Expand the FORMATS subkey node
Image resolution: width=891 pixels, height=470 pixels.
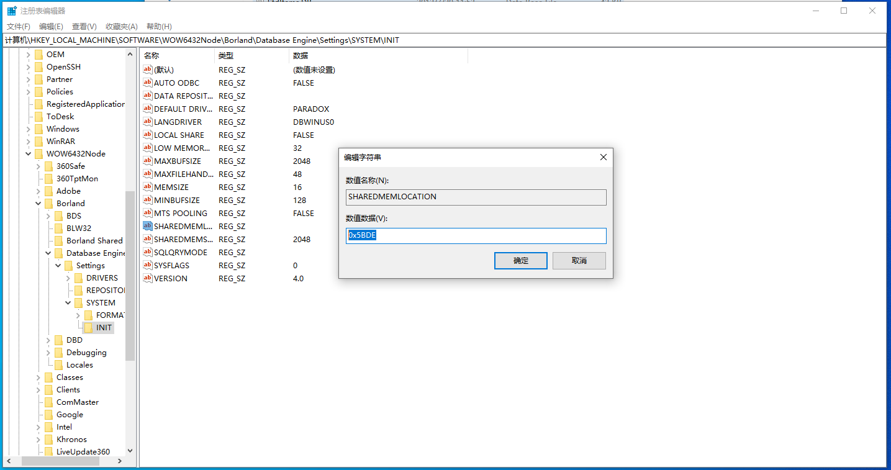[x=78, y=315]
